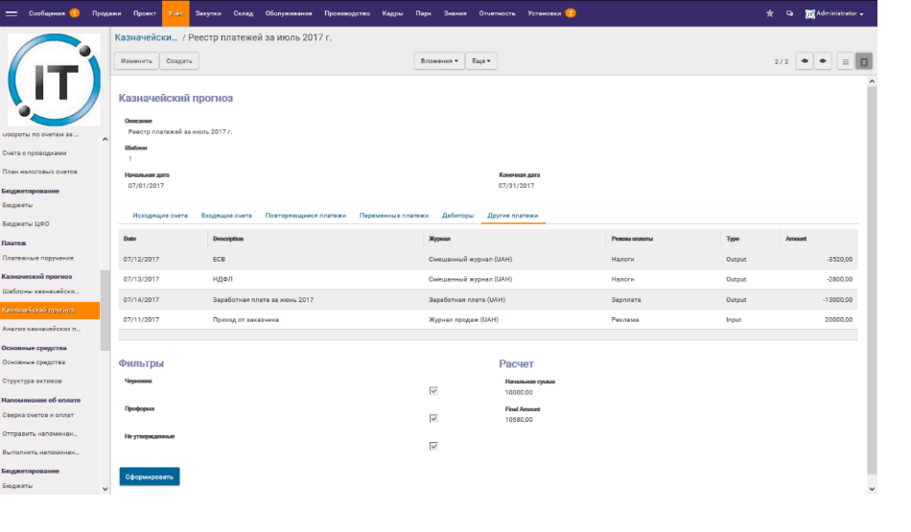
Task: Select the ЕСВ payment row
Action: [x=488, y=260]
